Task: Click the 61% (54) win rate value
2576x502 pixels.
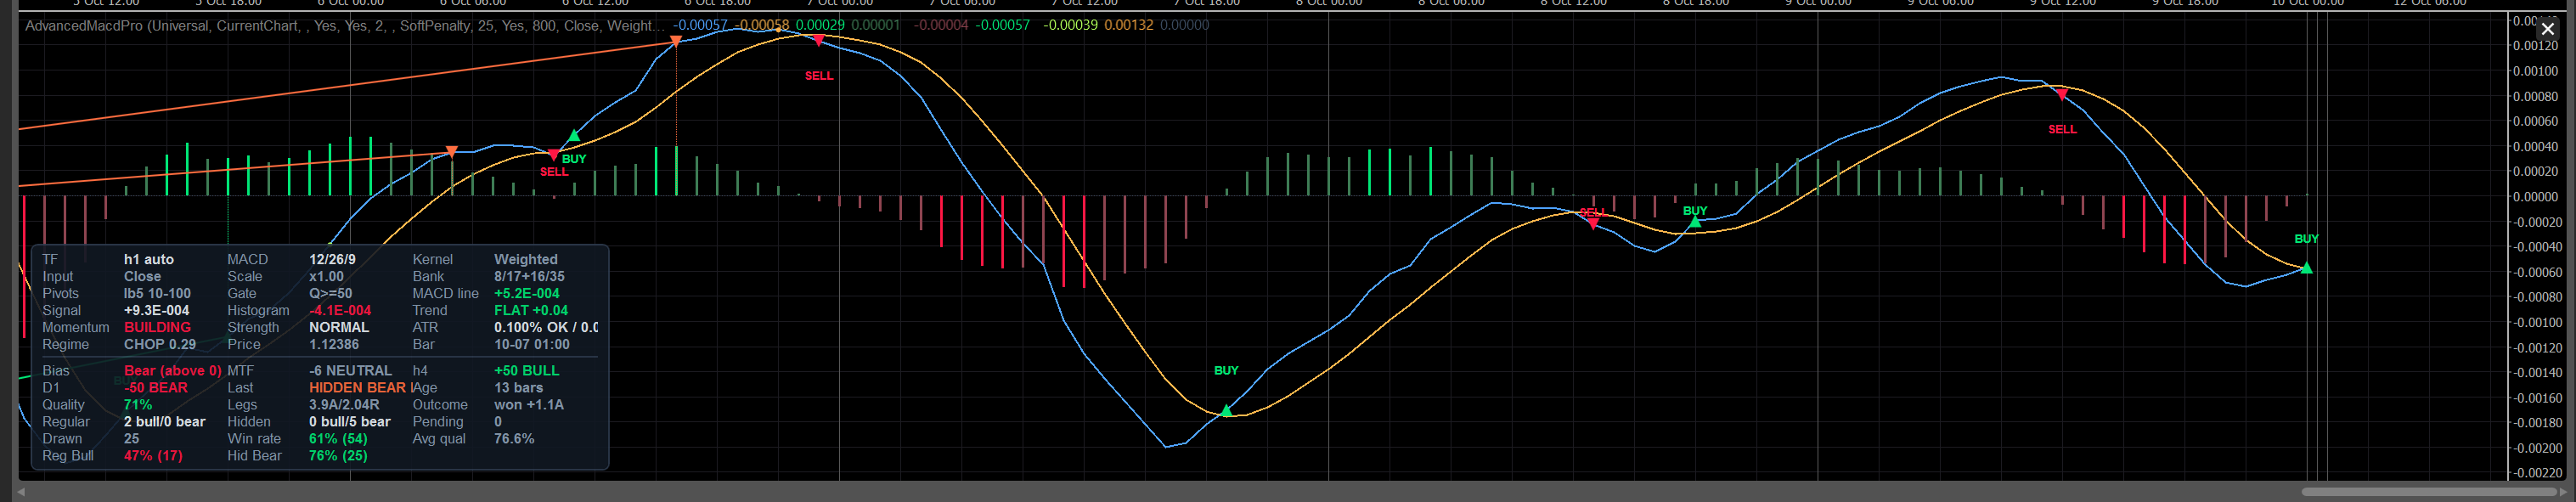Action: [x=338, y=439]
